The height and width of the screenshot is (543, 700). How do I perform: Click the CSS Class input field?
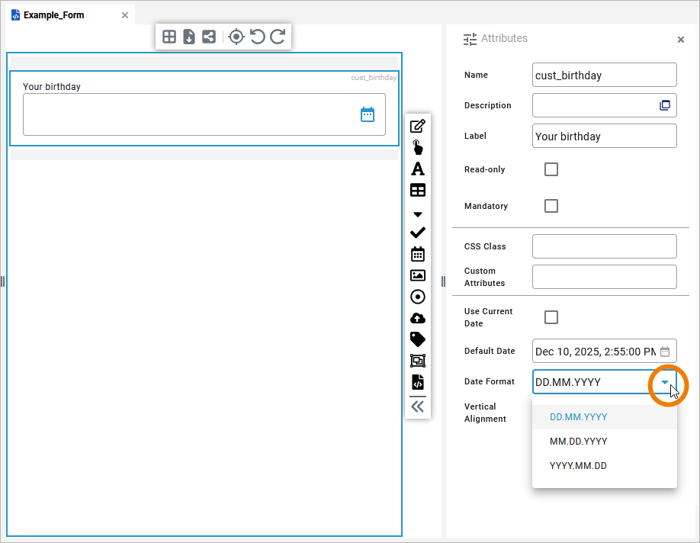click(604, 246)
